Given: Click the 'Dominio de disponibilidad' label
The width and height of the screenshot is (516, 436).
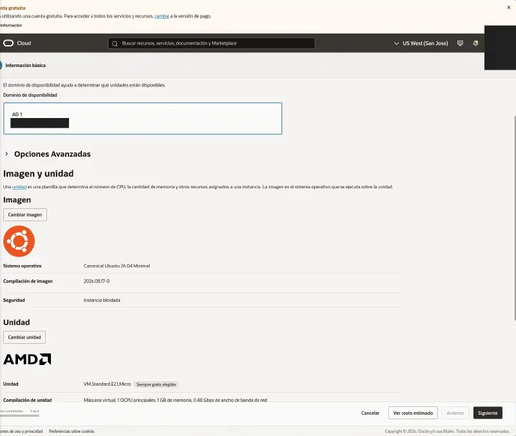Looking at the screenshot, I should (30, 95).
